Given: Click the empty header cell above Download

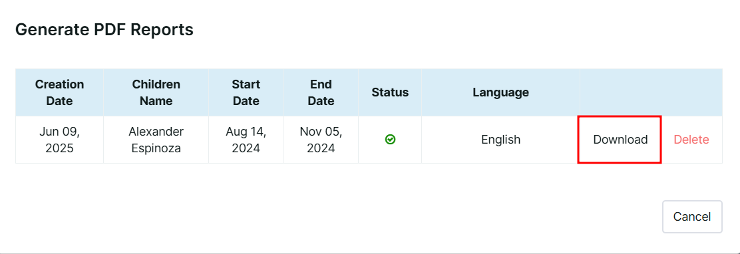Looking at the screenshot, I should (x=651, y=92).
